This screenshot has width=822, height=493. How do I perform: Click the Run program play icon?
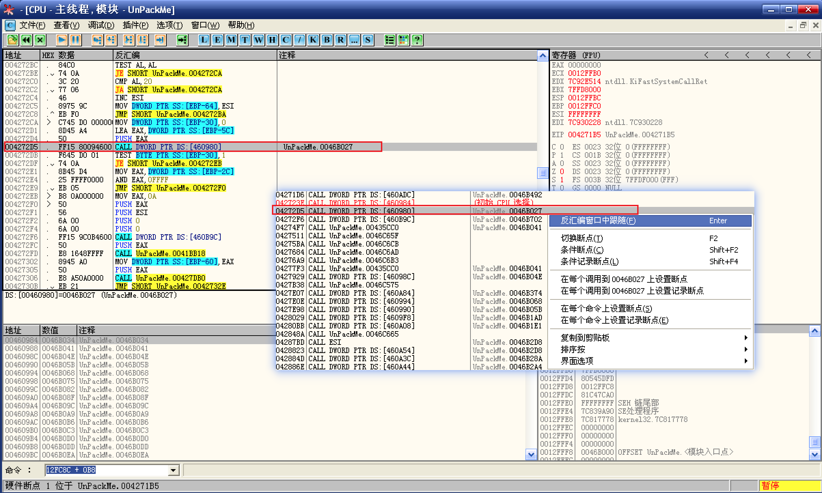tap(62, 40)
